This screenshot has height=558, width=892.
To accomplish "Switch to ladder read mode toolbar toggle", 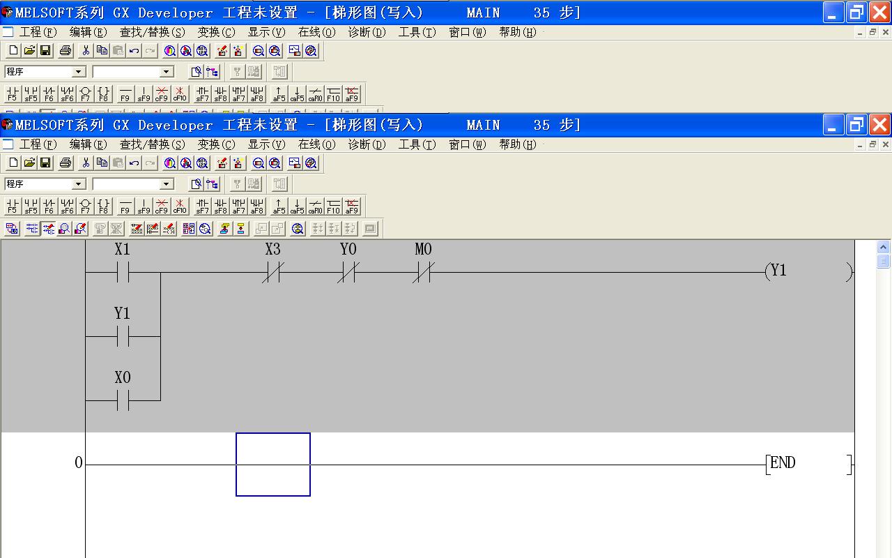I will click(32, 229).
